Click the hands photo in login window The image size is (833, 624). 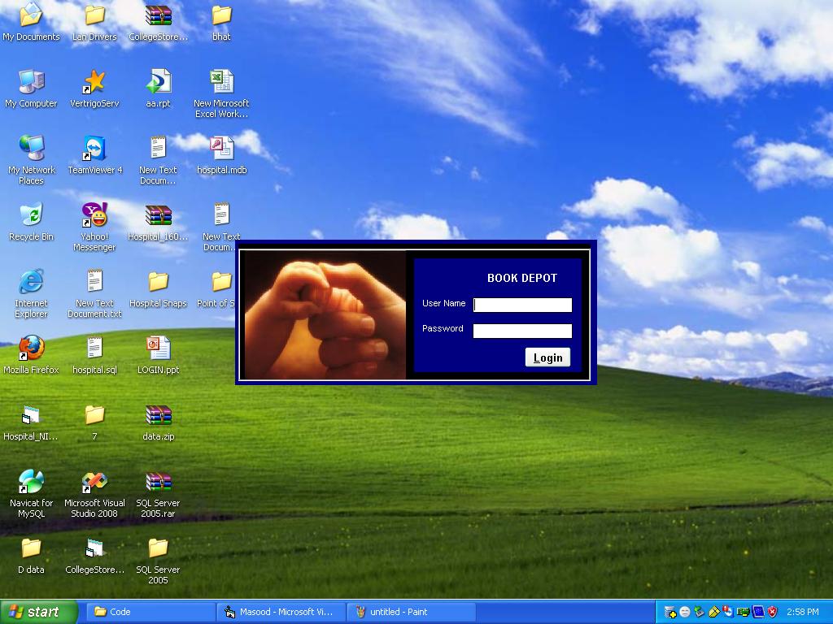[x=324, y=315]
